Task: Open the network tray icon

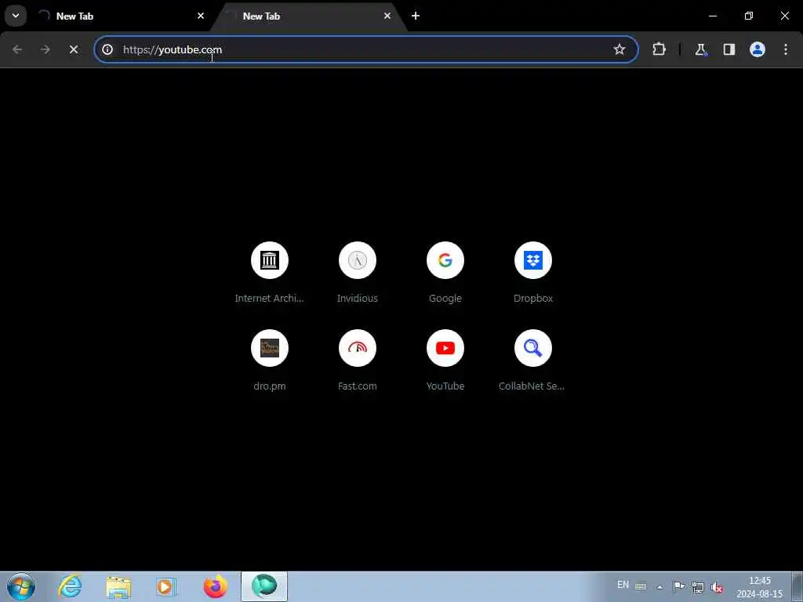Action: (x=697, y=586)
